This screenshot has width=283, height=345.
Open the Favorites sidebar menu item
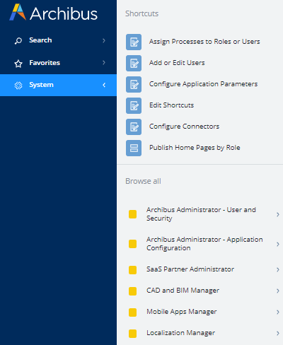pos(58,63)
